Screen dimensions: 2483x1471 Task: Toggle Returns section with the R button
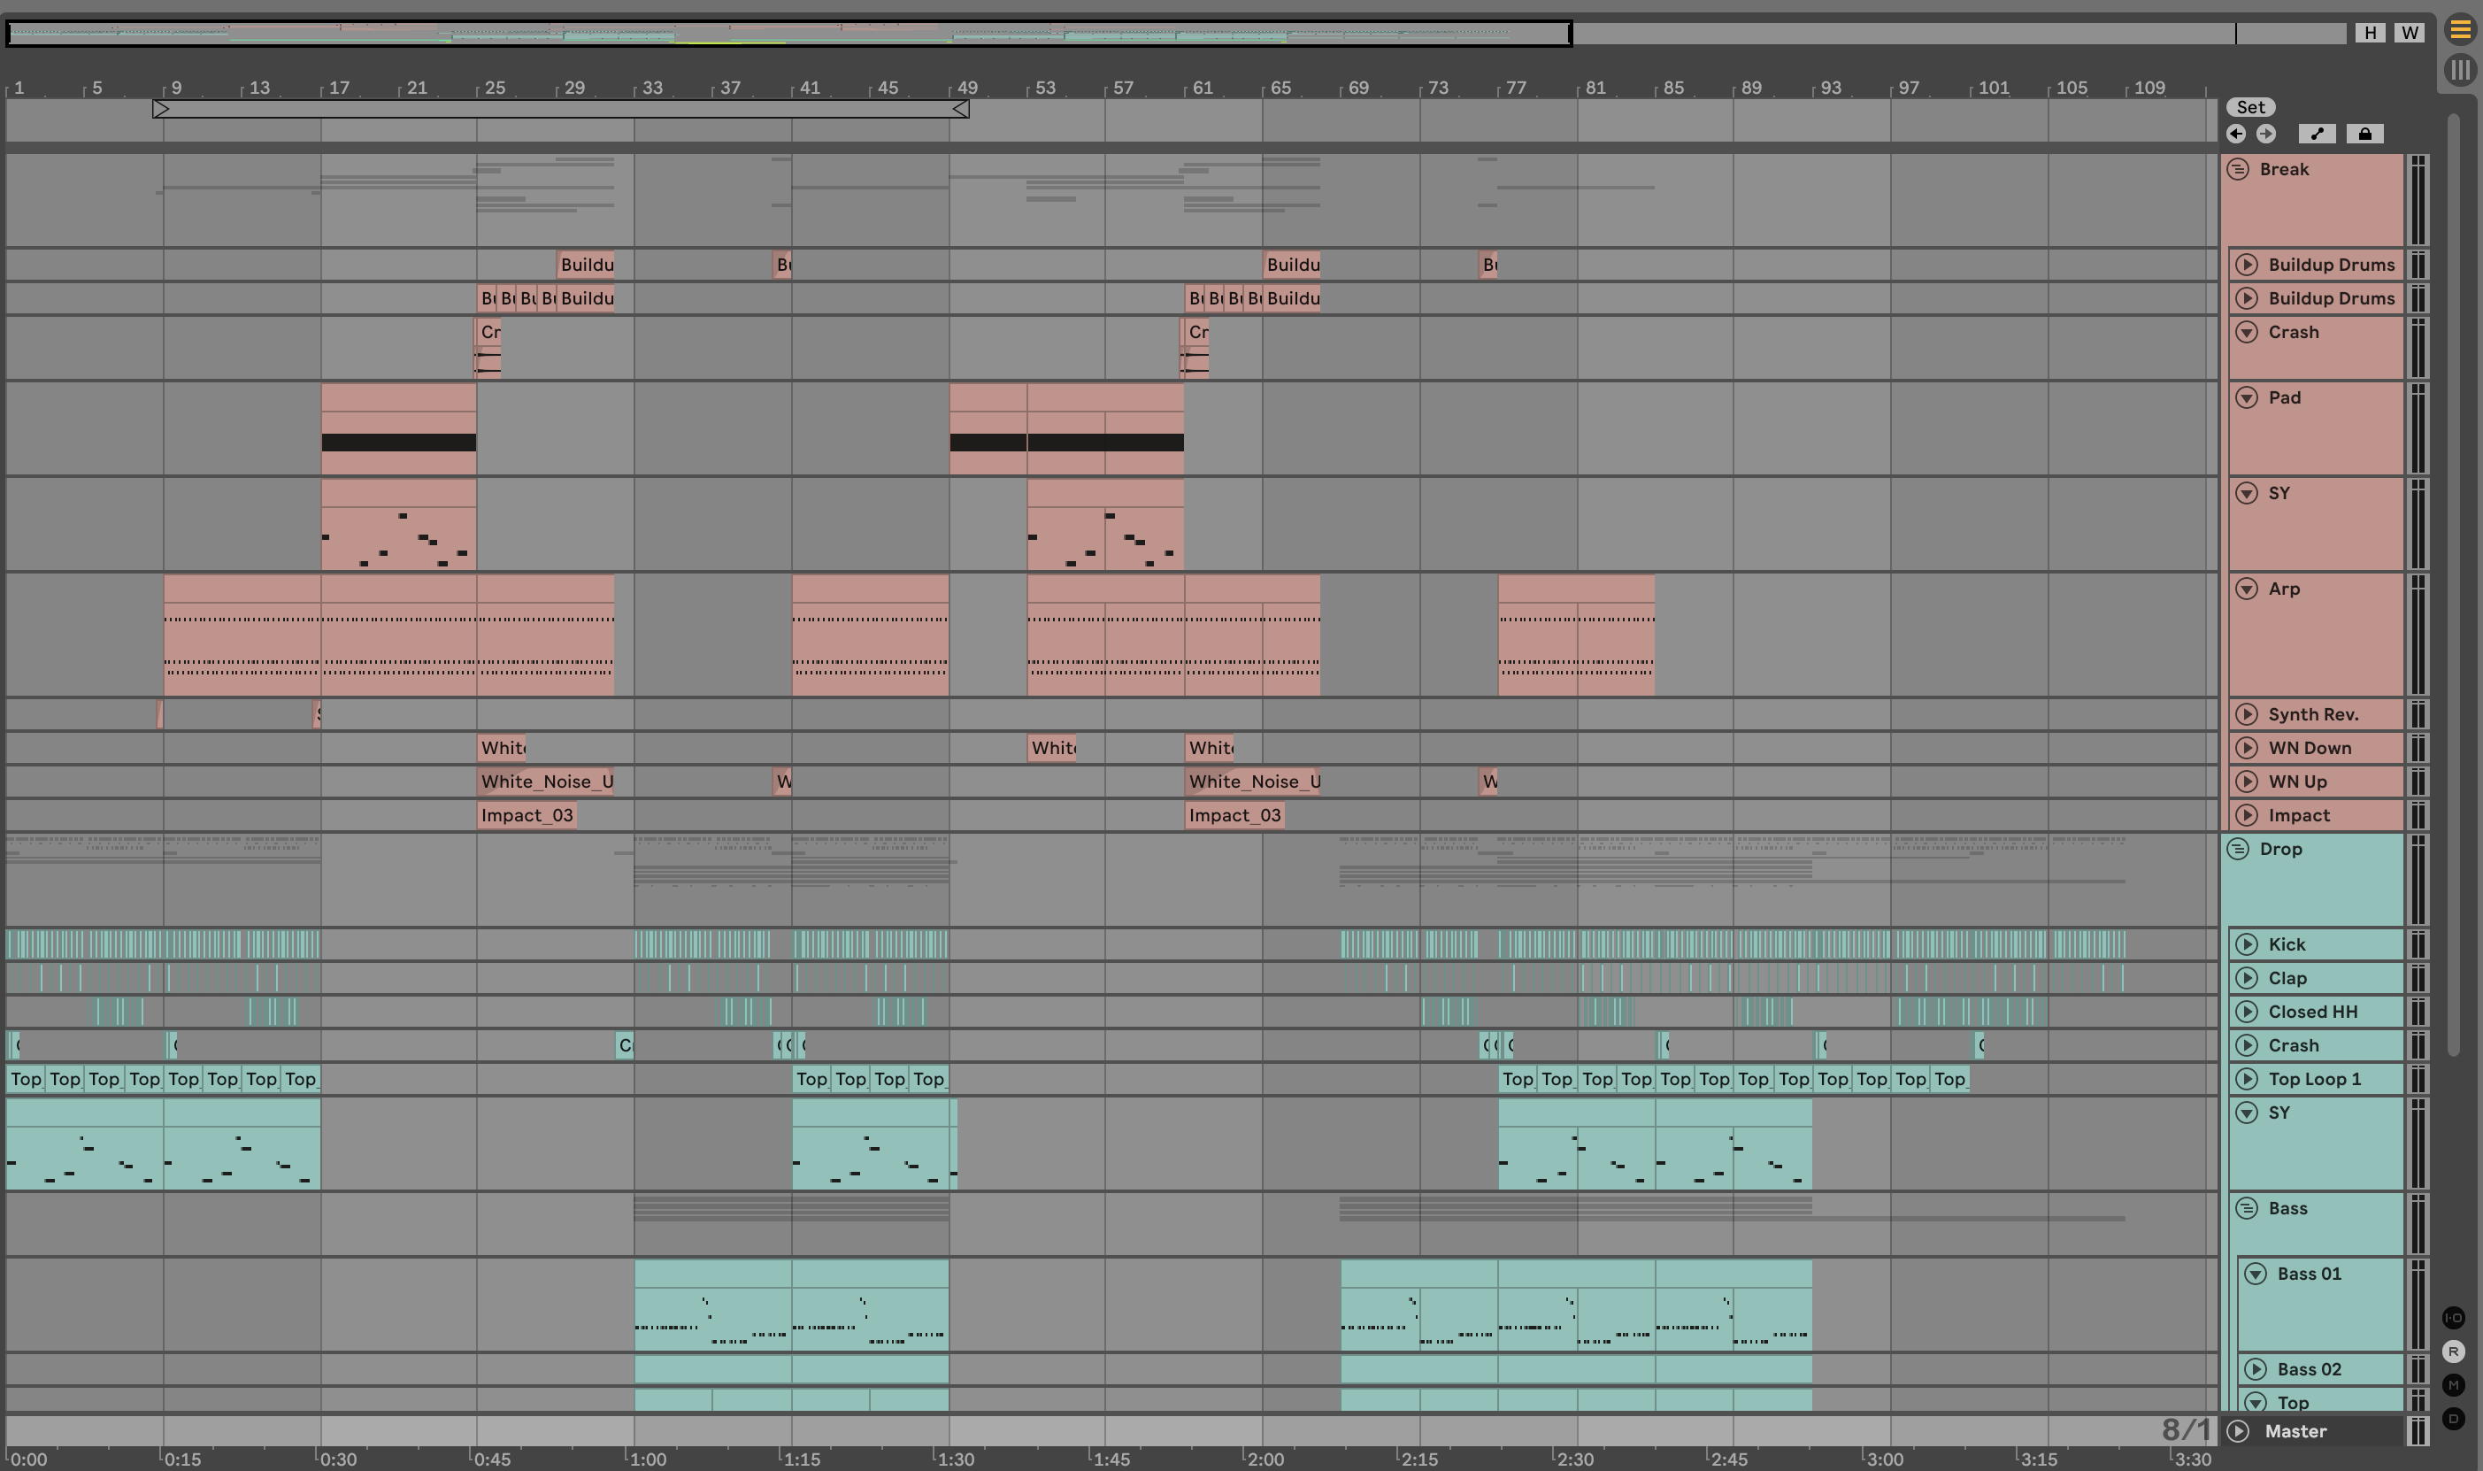2453,1351
